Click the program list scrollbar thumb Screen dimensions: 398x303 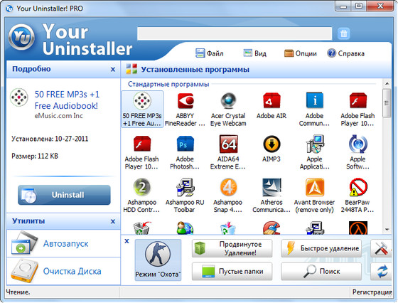tap(387, 103)
